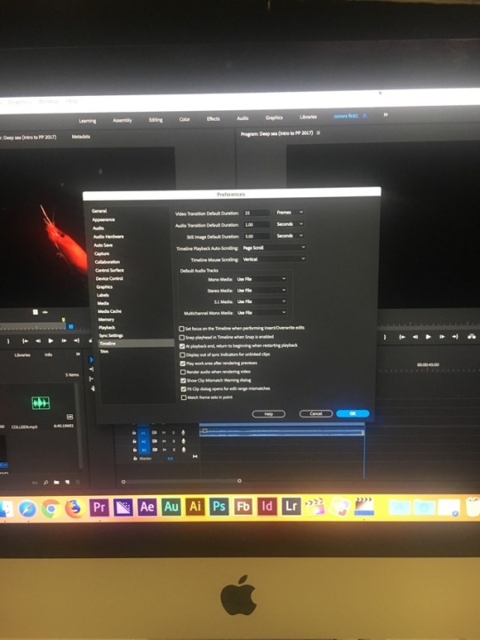The height and width of the screenshot is (640, 480).
Task: Select Trim in Preferences sidebar
Action: coord(104,351)
